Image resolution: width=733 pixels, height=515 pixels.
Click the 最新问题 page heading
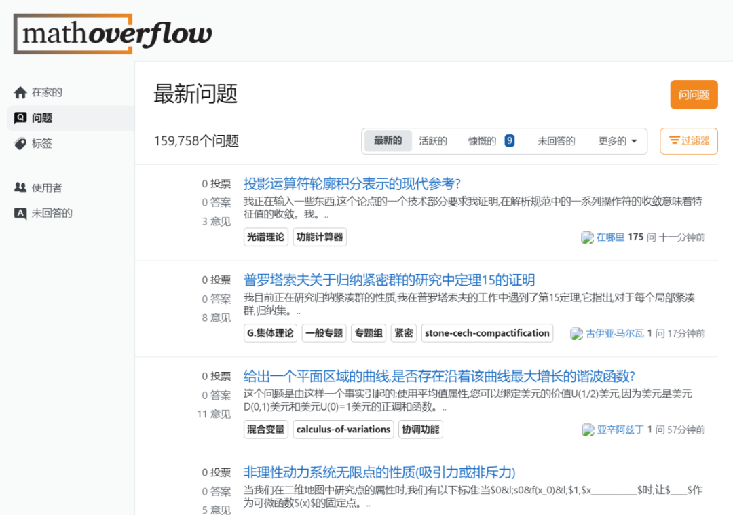[x=195, y=94]
